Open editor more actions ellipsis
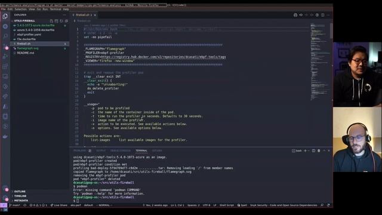 click(328, 15)
